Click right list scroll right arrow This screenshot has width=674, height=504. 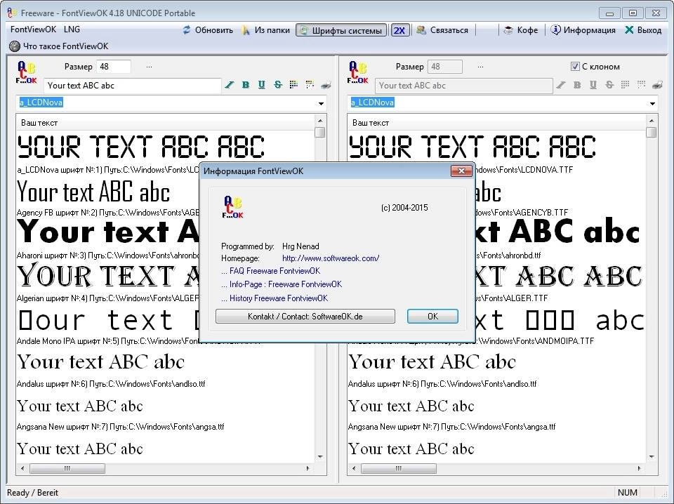coord(639,468)
